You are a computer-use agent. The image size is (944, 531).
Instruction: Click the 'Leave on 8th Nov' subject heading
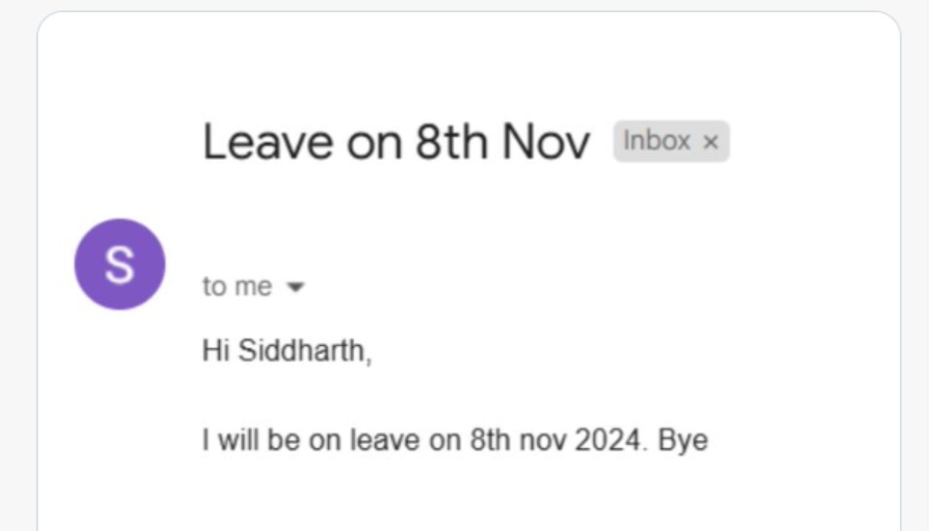396,142
